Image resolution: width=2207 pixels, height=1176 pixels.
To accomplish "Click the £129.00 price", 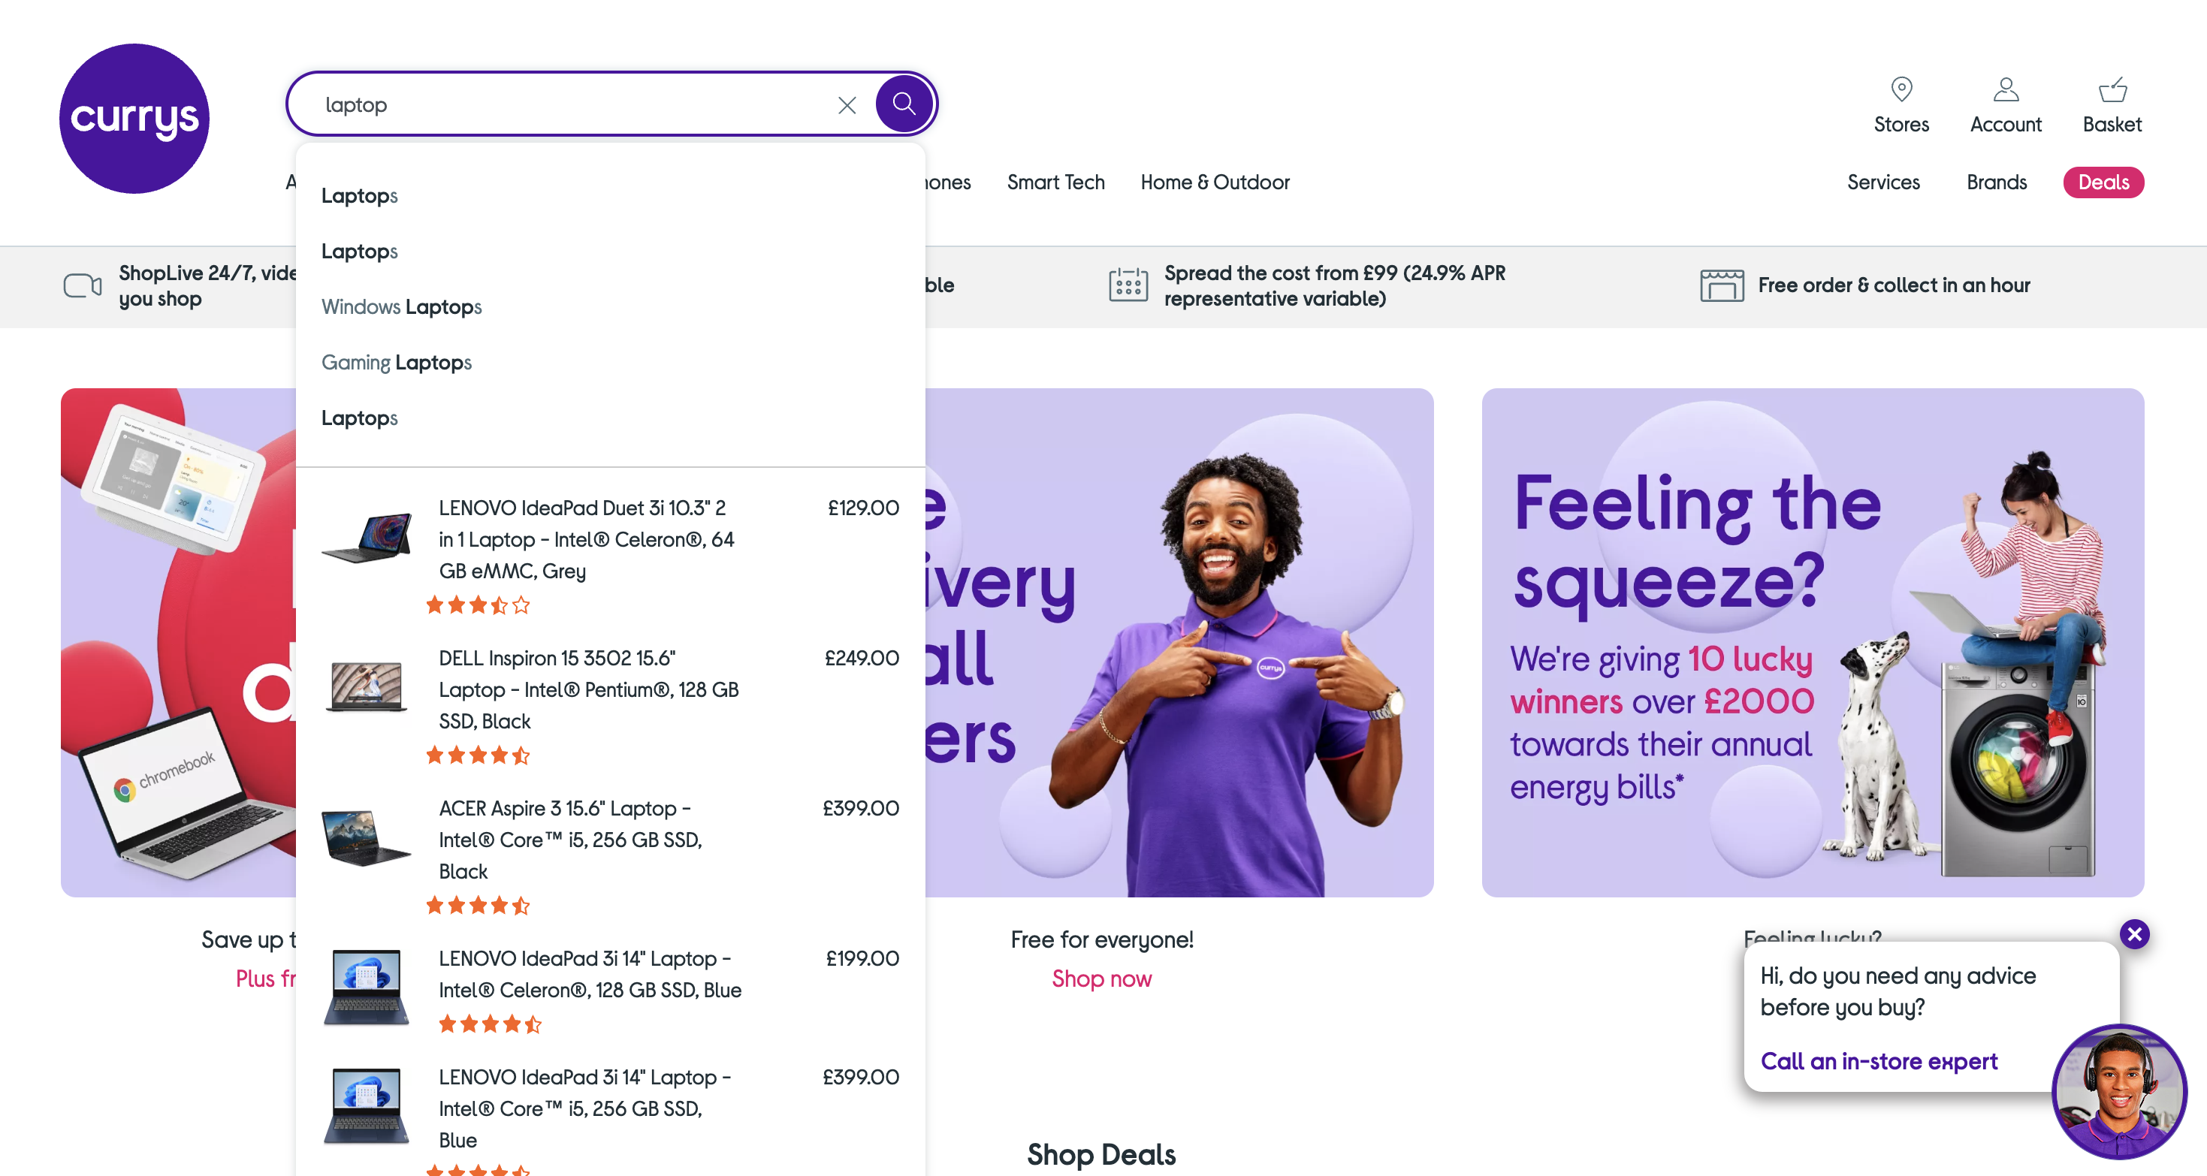I will [863, 508].
